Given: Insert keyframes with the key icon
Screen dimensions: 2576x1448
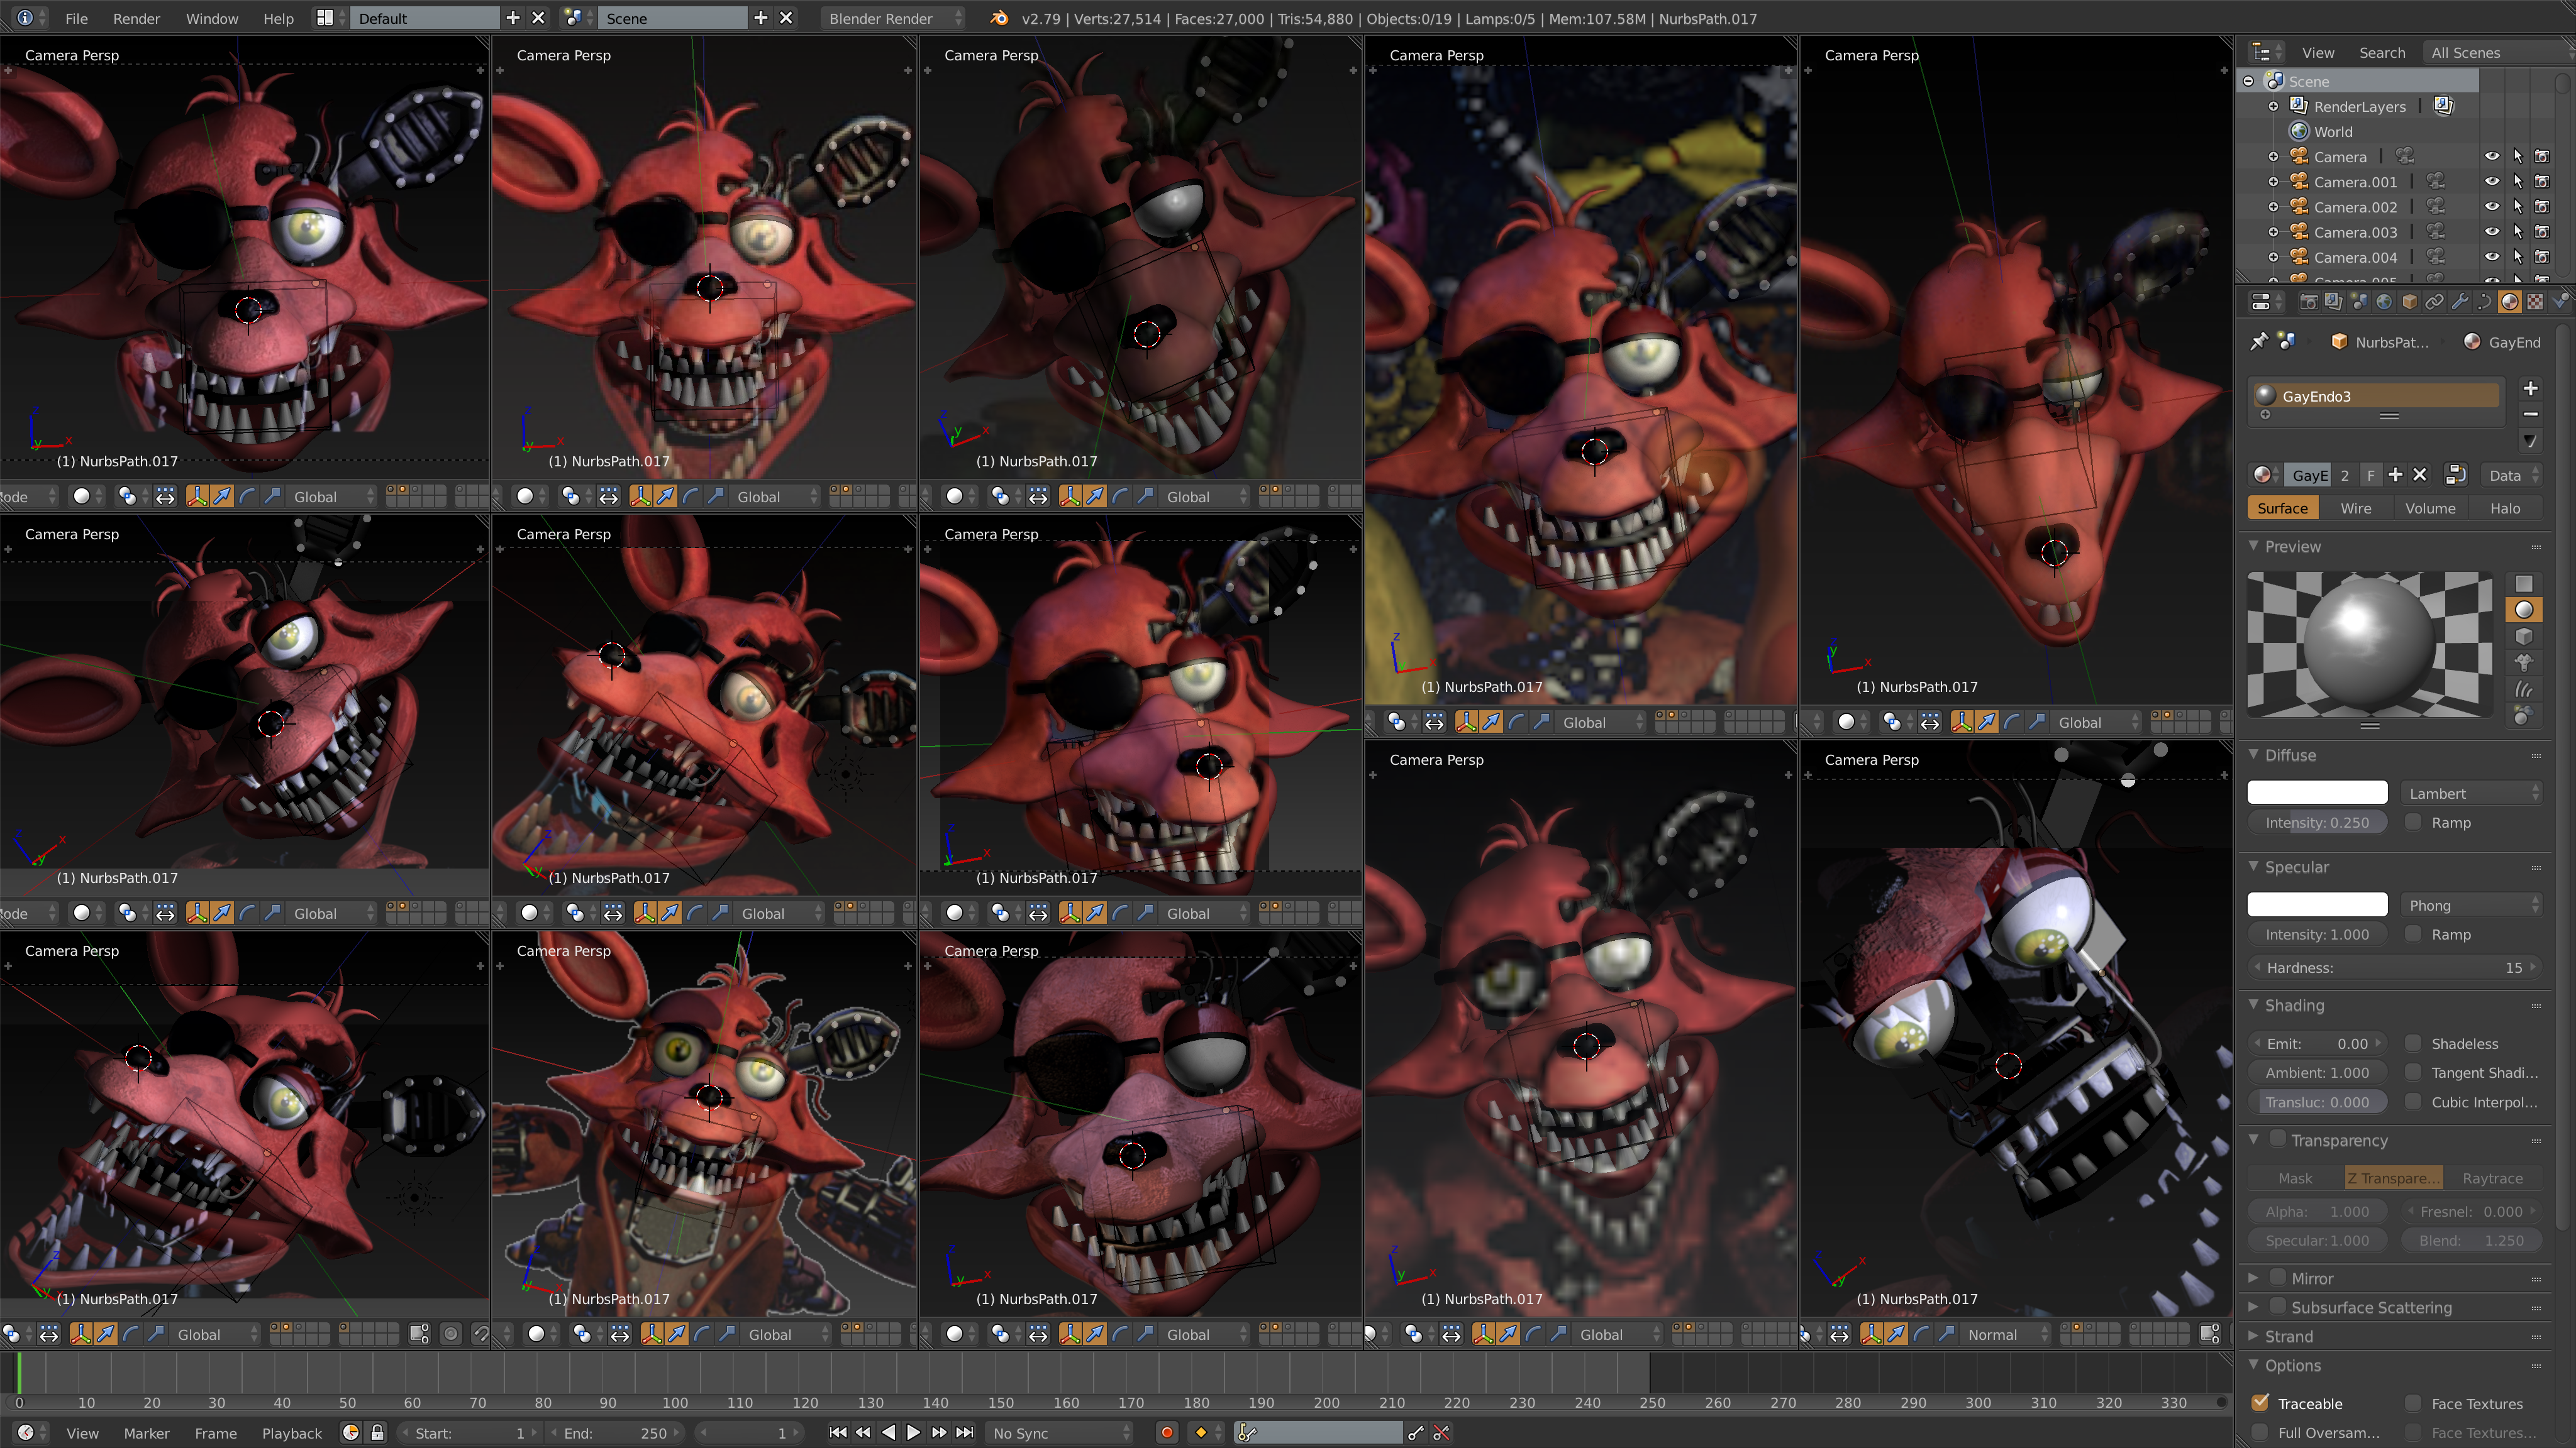Looking at the screenshot, I should [x=1416, y=1433].
